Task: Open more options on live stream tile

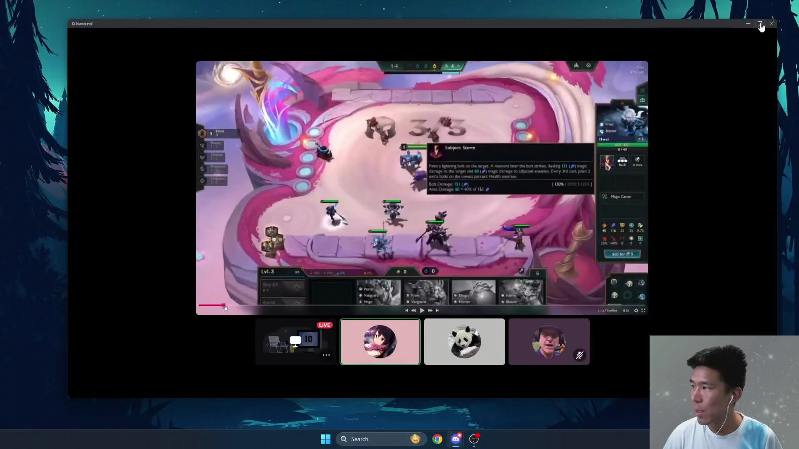Action: pos(326,355)
